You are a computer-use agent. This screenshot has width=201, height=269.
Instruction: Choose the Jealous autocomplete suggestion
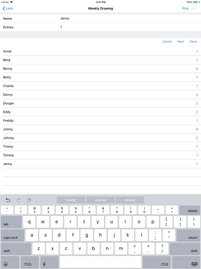tap(100, 200)
